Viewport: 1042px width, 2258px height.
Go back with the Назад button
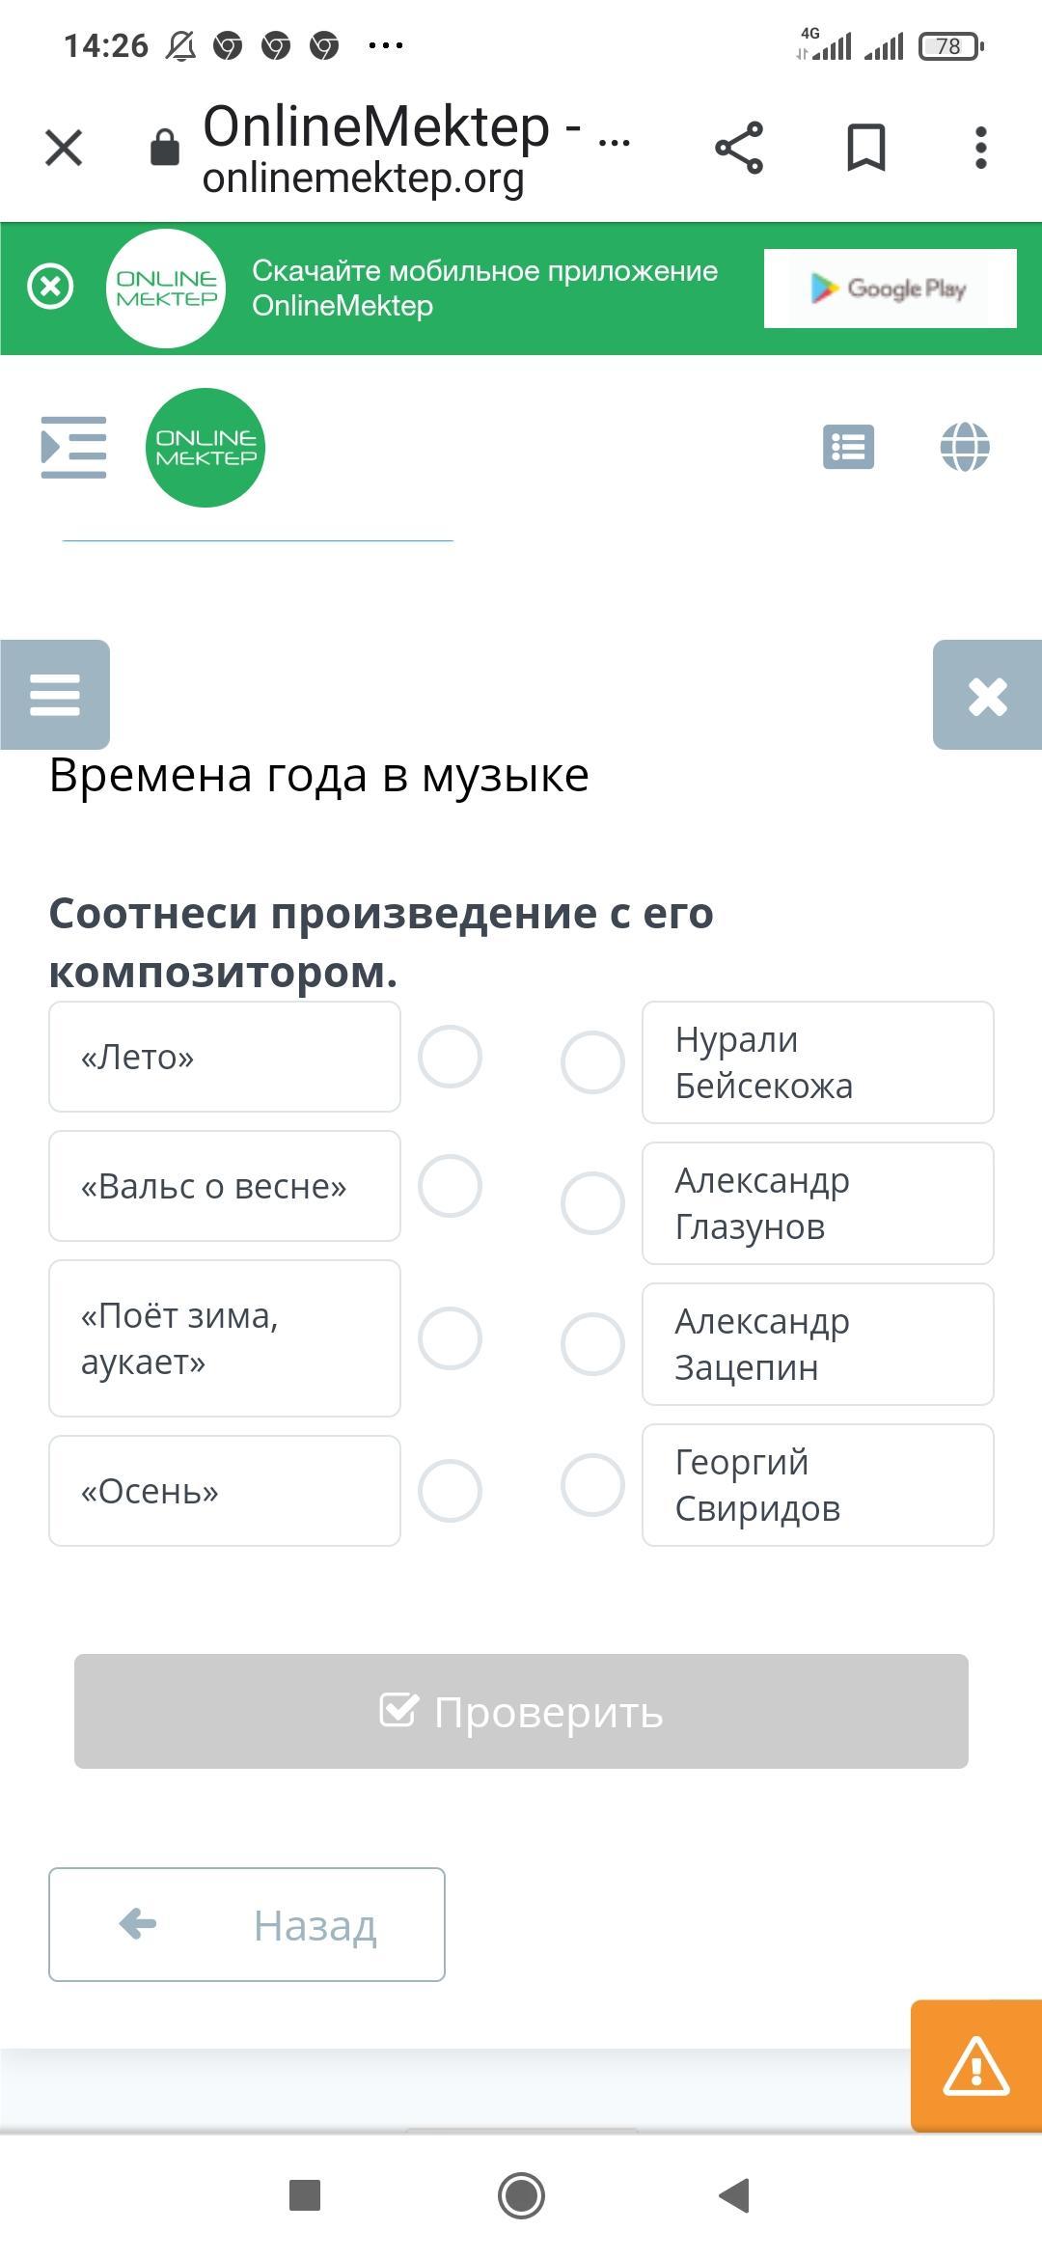click(247, 1924)
